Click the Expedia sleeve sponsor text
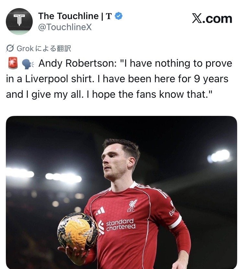Screen dimensions: 243x269 [172, 211]
